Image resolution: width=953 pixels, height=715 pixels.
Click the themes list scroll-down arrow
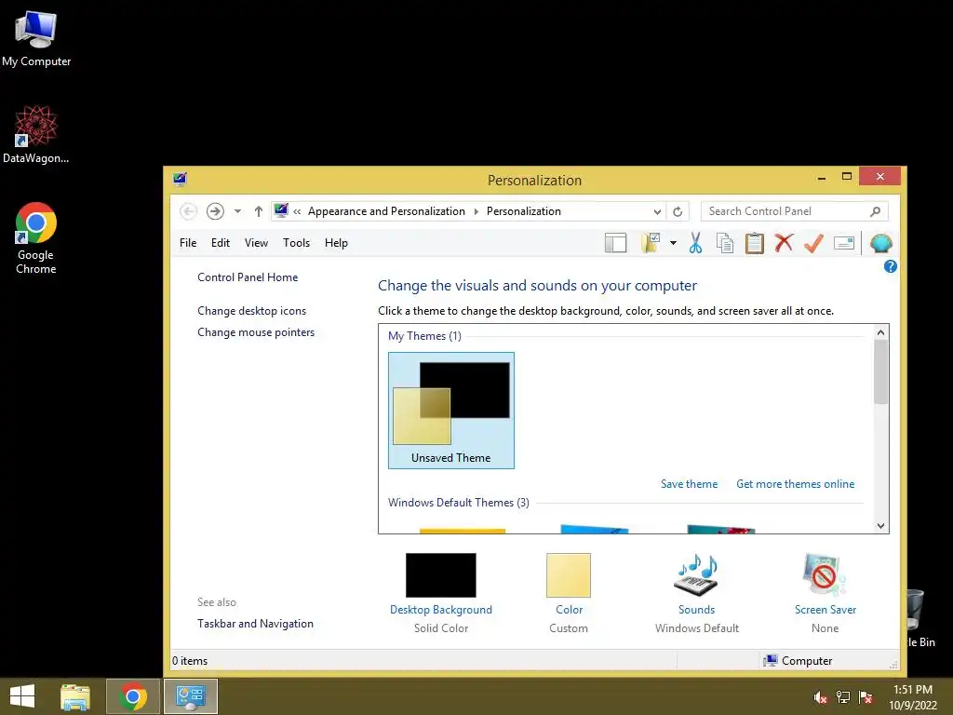pos(880,526)
